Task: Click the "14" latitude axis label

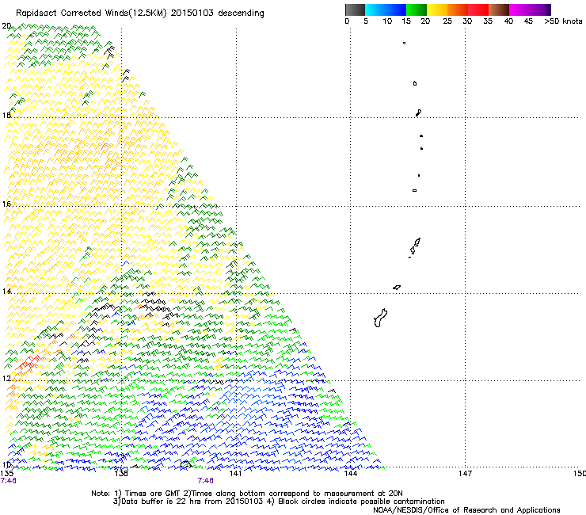Action: [6, 292]
